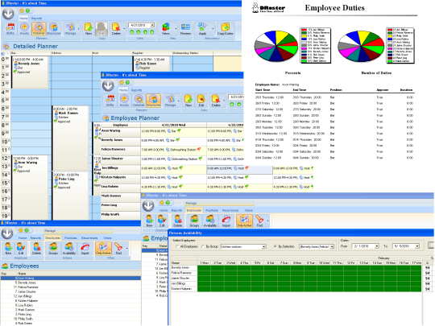Click Name column header in full Employees list
Viewport: 435px width, 326px height.
coord(79,274)
